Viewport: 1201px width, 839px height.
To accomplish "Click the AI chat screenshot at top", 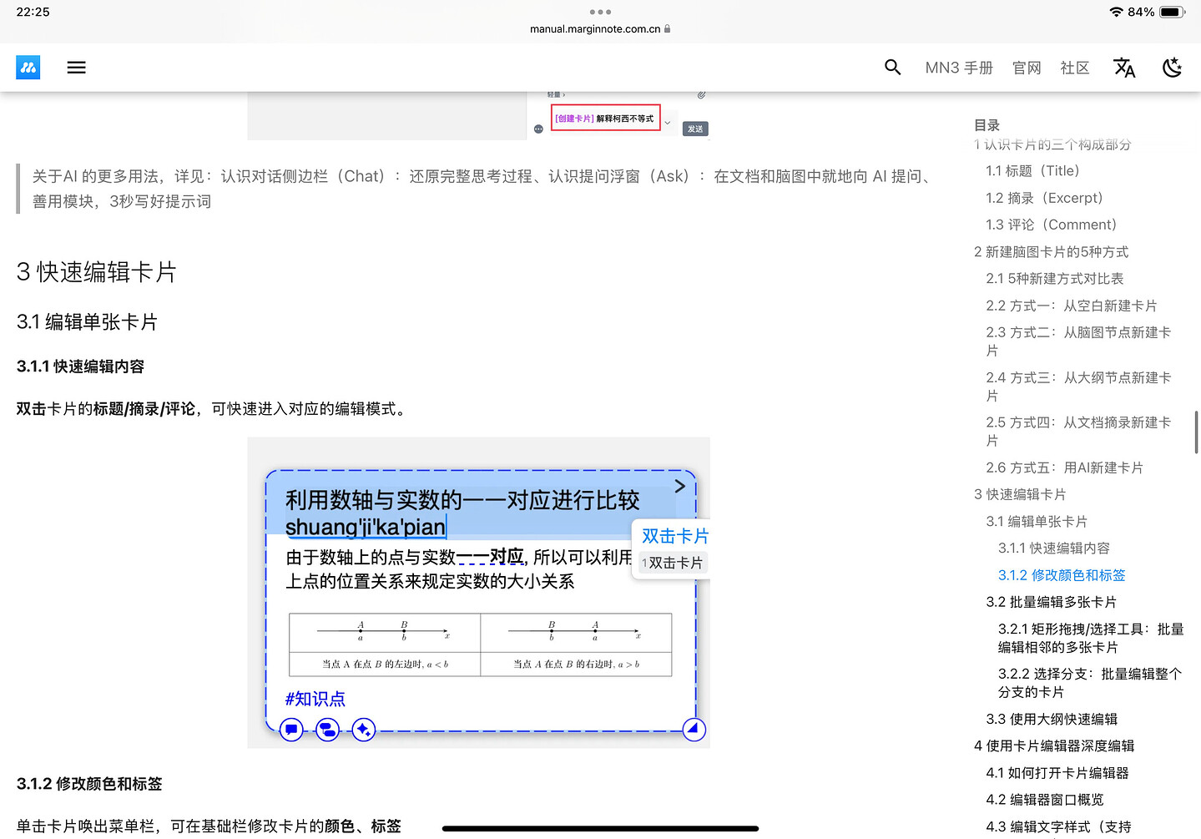I will tap(479, 116).
